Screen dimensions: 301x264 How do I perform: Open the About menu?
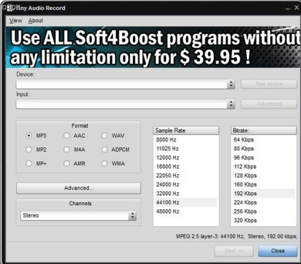pyautogui.click(x=36, y=20)
